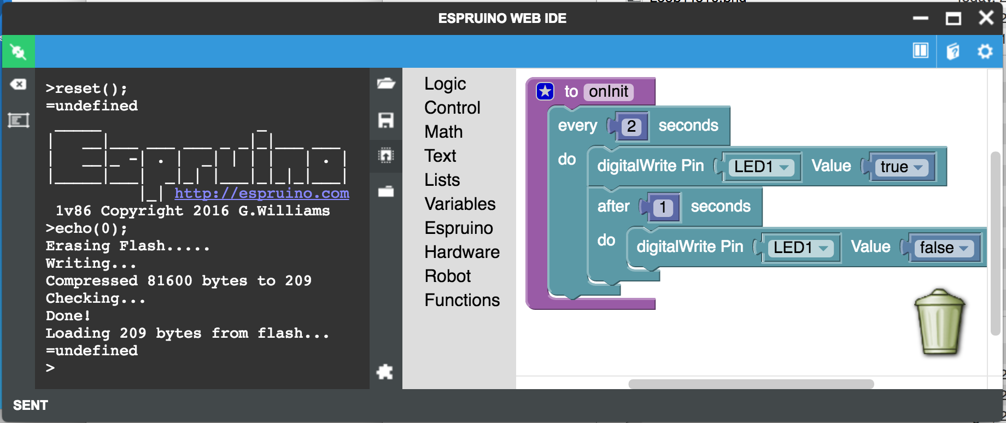This screenshot has height=423, width=1006.
Task: Edit the number 1 in the 'after' block
Action: pyautogui.click(x=663, y=207)
